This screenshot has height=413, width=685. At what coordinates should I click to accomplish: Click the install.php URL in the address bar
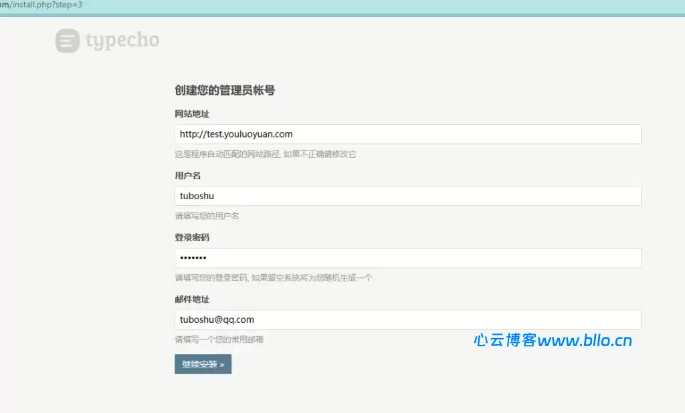click(x=41, y=5)
